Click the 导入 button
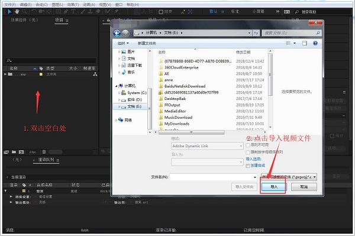 274,187
